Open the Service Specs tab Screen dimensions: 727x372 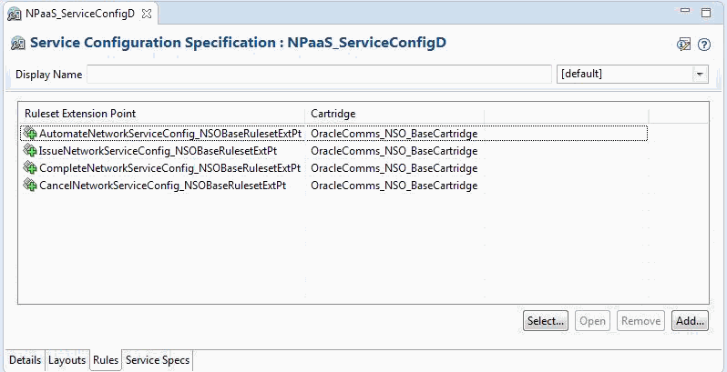click(158, 360)
